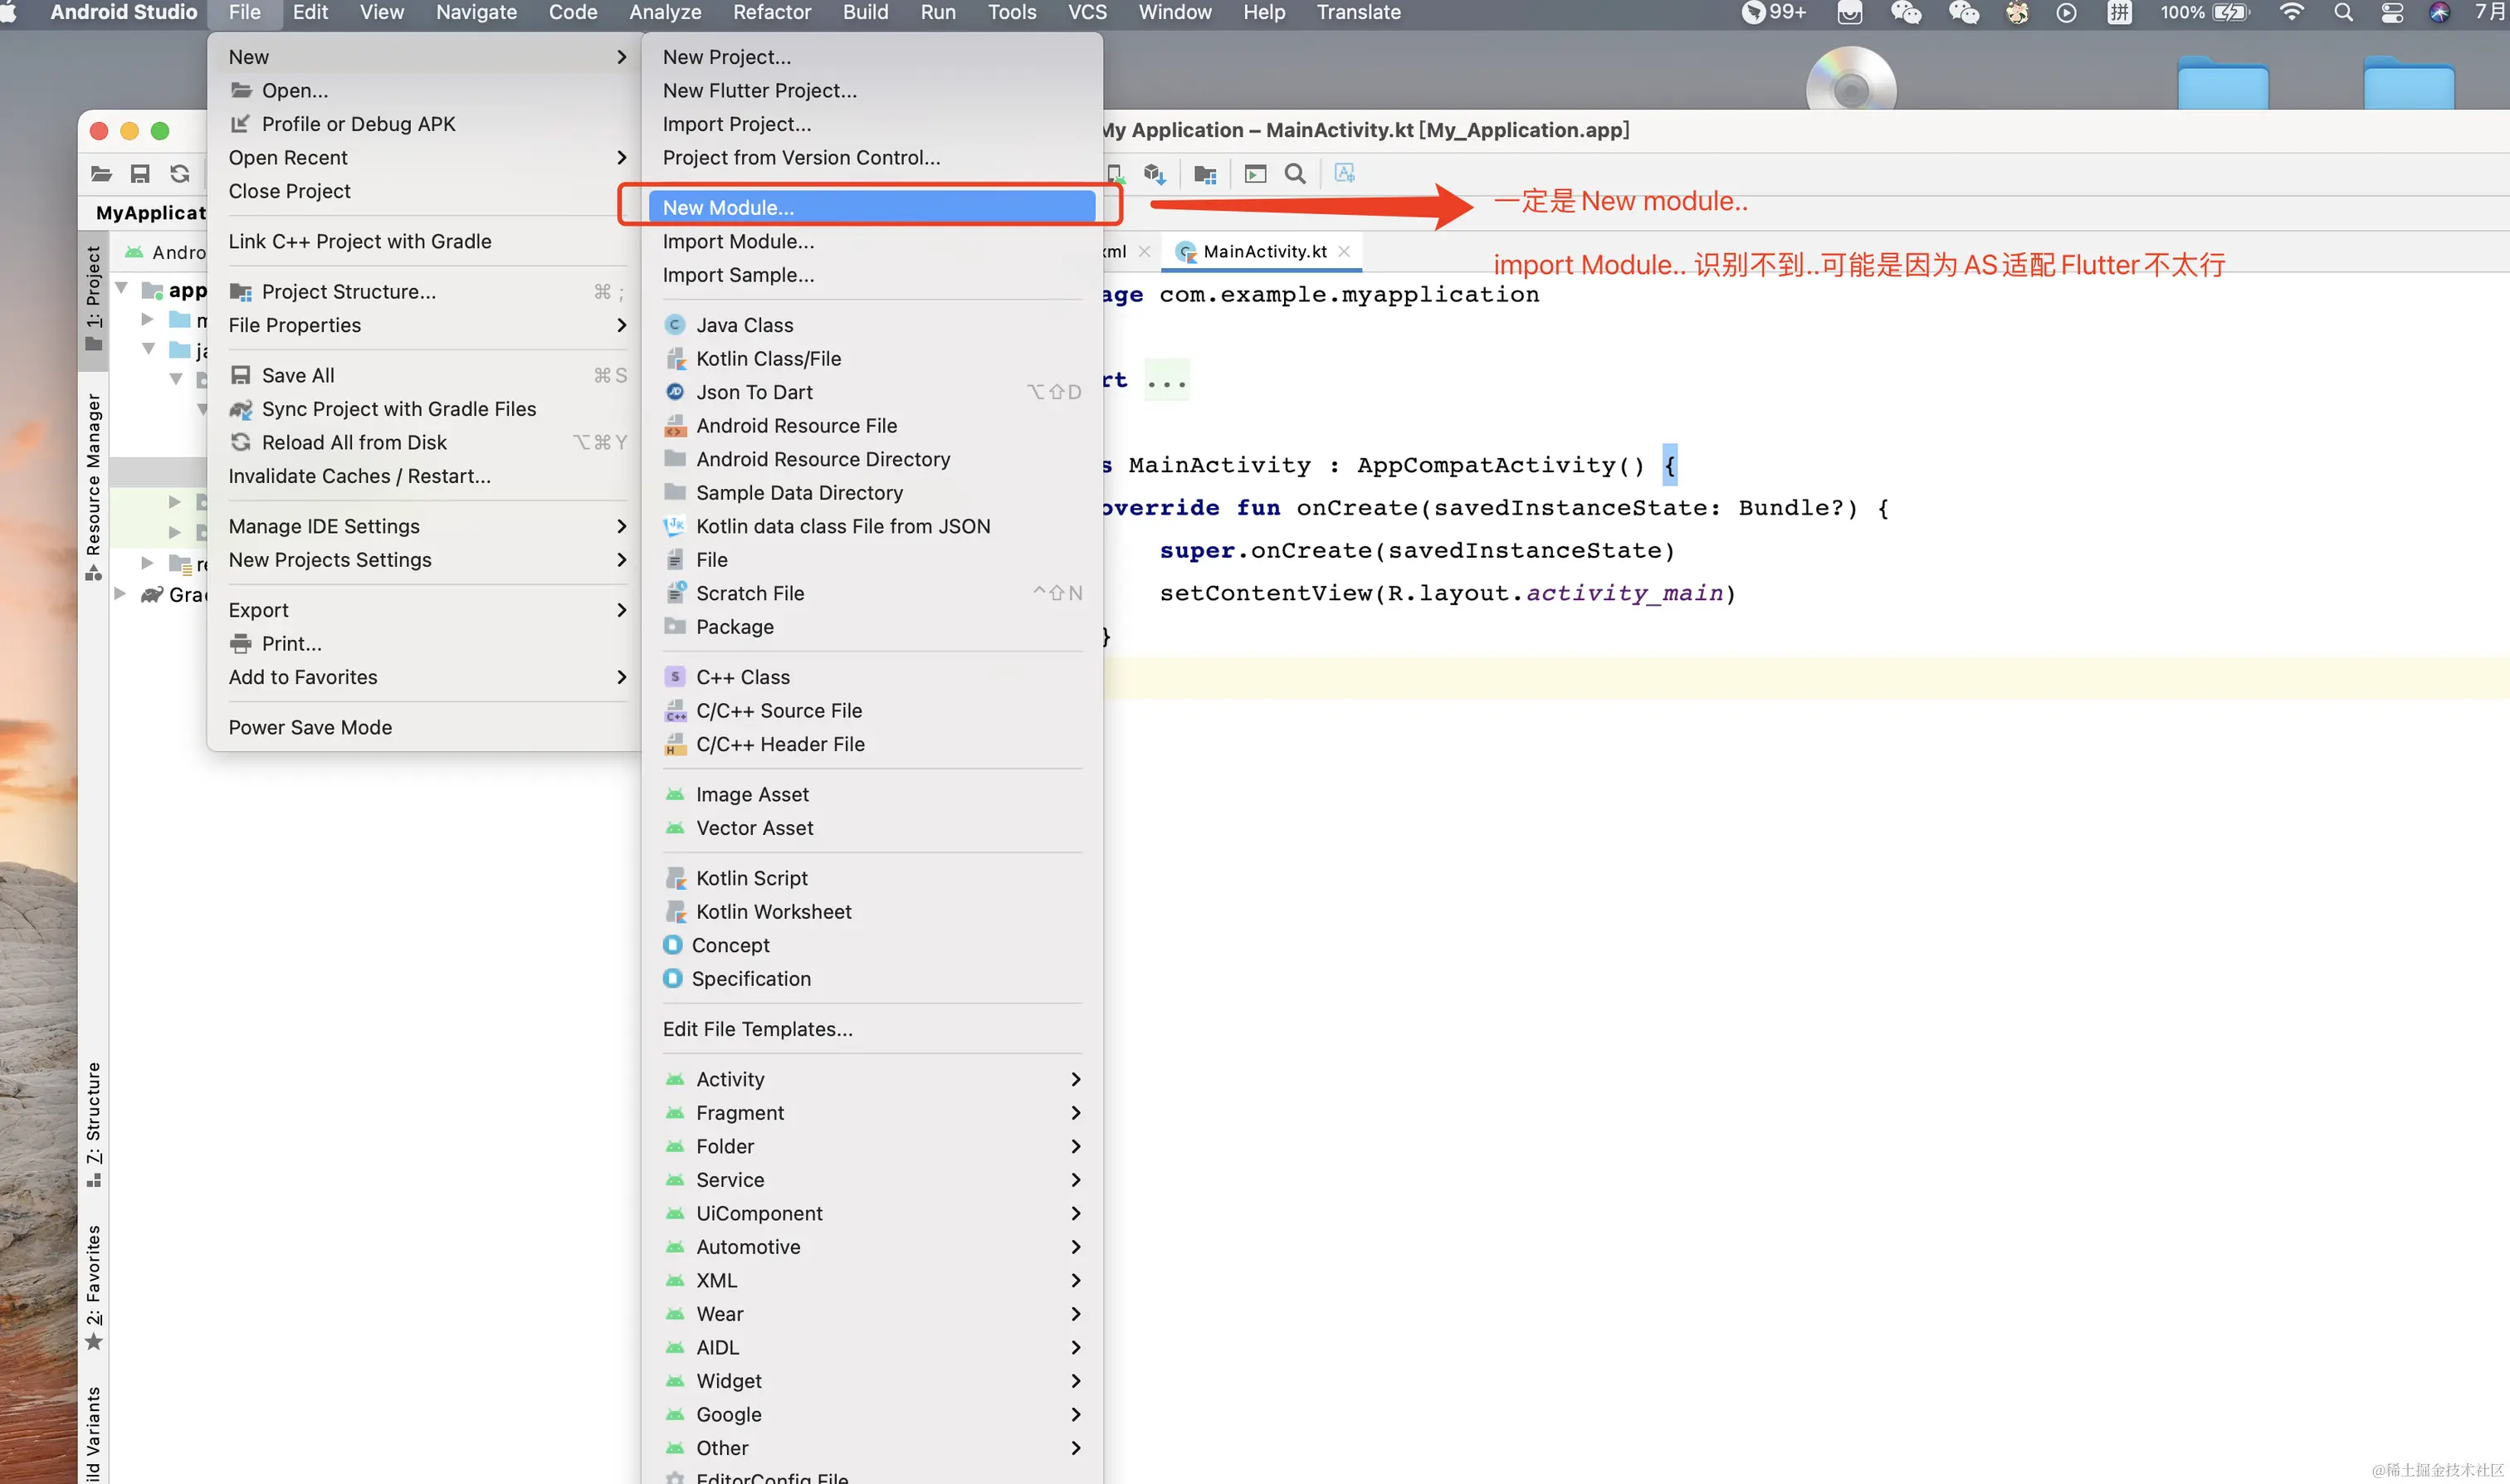Click the SDK Manager download icon

point(1155,174)
